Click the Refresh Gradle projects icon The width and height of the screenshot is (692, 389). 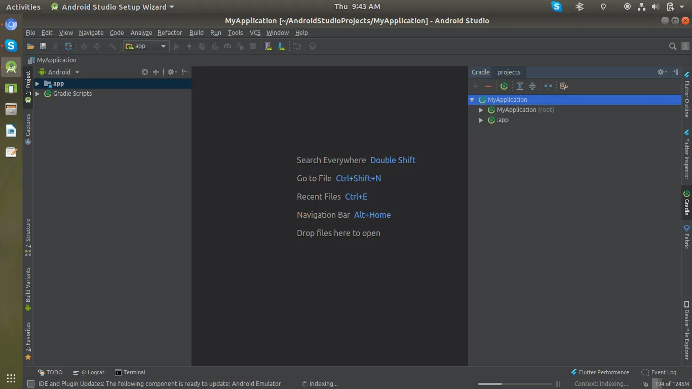pos(504,86)
